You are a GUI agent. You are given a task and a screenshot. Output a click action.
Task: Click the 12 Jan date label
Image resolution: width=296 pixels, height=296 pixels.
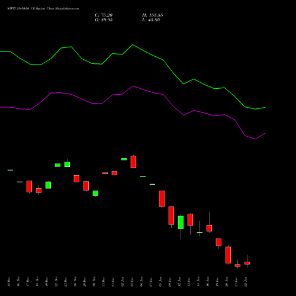click(x=179, y=282)
